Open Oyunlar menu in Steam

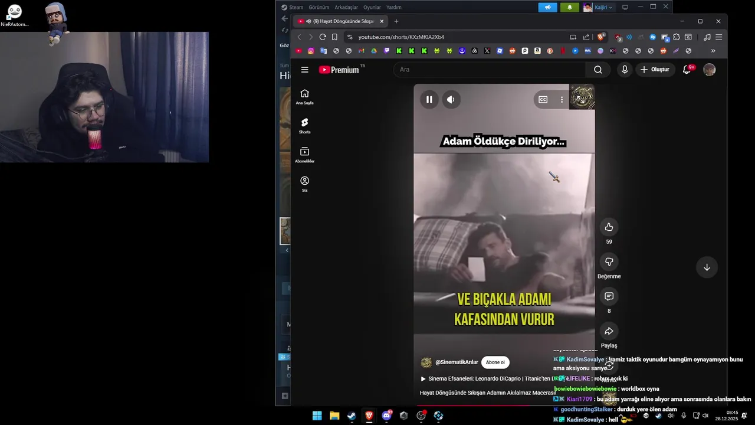coord(372,7)
